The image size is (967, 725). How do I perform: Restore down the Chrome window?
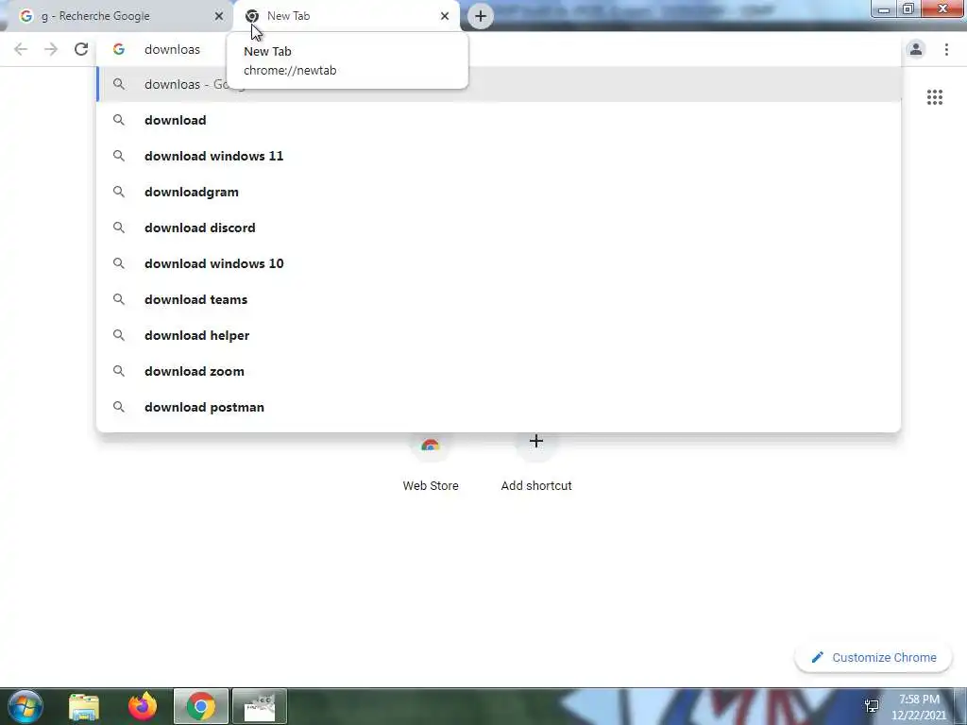[908, 9]
